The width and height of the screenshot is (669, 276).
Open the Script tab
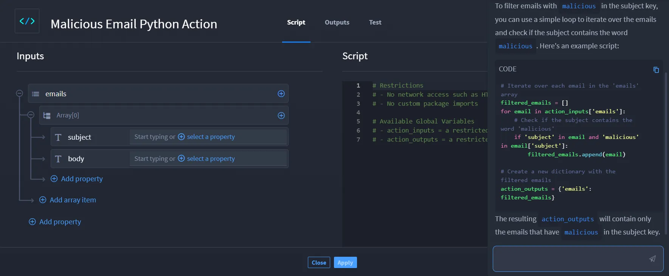296,22
